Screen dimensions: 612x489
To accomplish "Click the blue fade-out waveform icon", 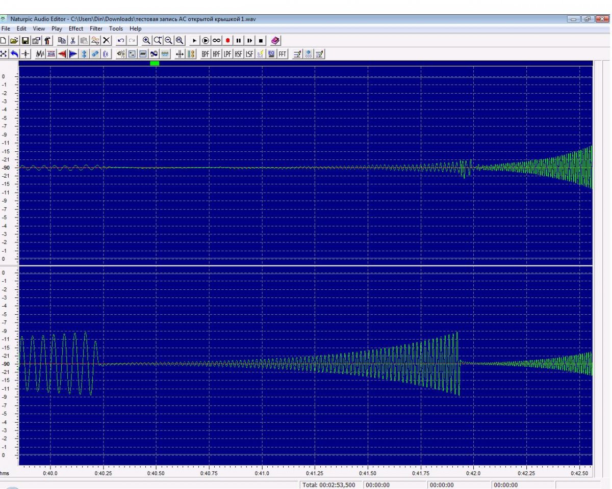I will coord(73,53).
